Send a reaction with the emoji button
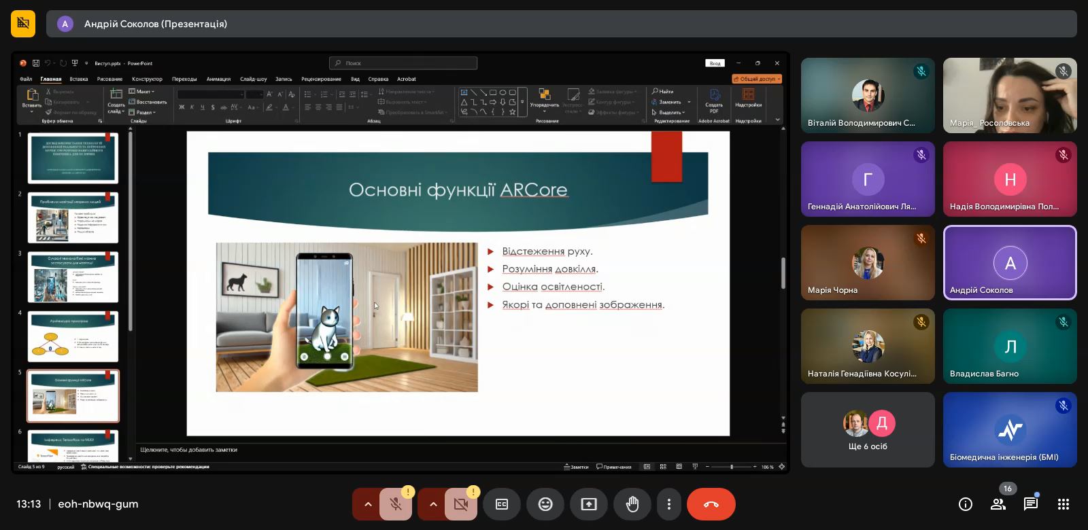1088x530 pixels. (x=545, y=504)
